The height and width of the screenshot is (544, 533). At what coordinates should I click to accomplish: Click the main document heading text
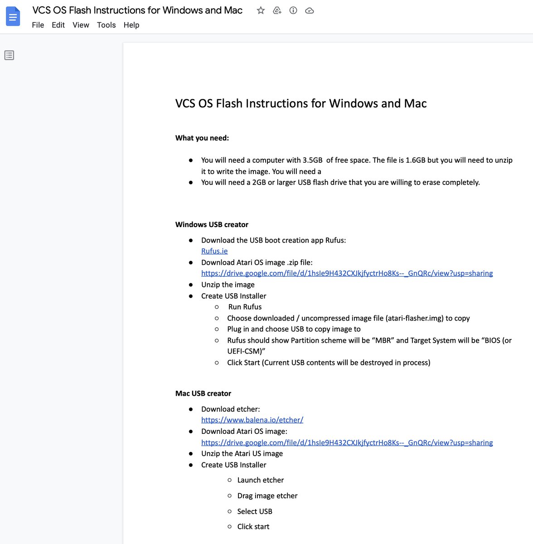(301, 103)
